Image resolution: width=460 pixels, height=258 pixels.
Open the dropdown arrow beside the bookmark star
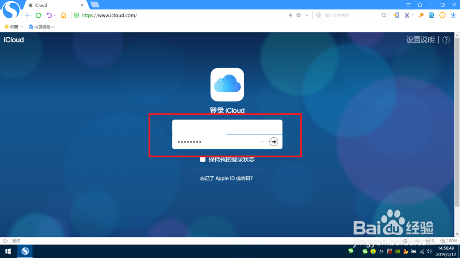tap(307, 15)
